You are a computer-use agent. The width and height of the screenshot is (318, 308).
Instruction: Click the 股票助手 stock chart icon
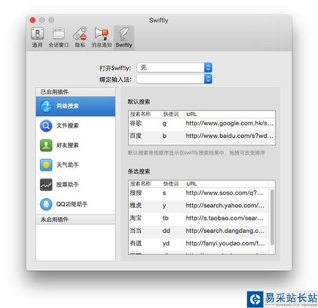[46, 184]
